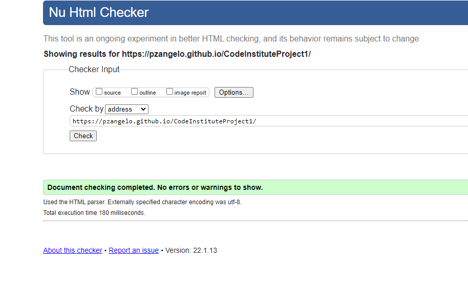Click the Used the HTML parser text
The image size is (468, 305).
pos(142,202)
